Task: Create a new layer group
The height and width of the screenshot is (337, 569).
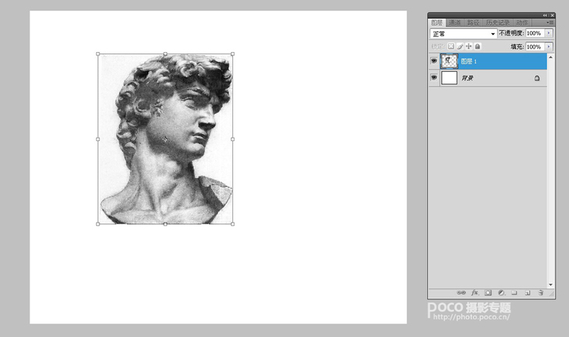Action: tap(514, 292)
